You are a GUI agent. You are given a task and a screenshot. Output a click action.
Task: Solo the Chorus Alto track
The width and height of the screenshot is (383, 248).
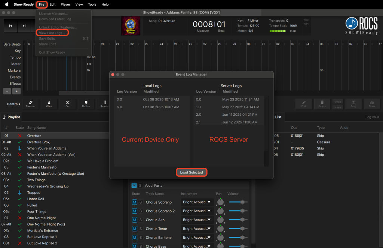click(141, 220)
